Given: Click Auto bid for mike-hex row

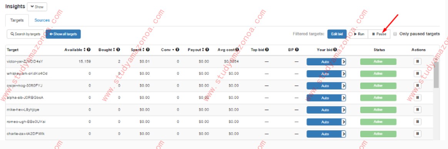Looking at the screenshot, I should [324, 110].
